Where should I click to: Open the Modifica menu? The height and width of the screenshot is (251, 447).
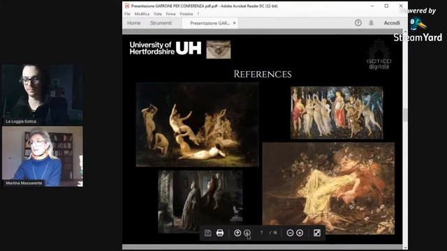142,14
